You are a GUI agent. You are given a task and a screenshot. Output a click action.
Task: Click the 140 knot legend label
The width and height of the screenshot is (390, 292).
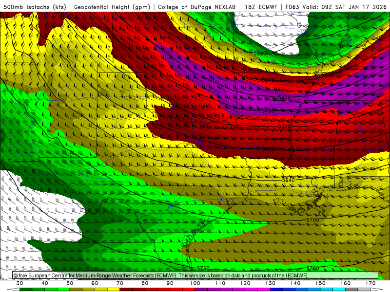(295, 283)
